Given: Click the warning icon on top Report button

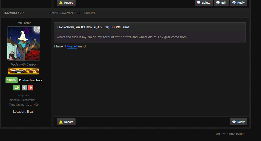Looking at the screenshot, I should 61,3.
